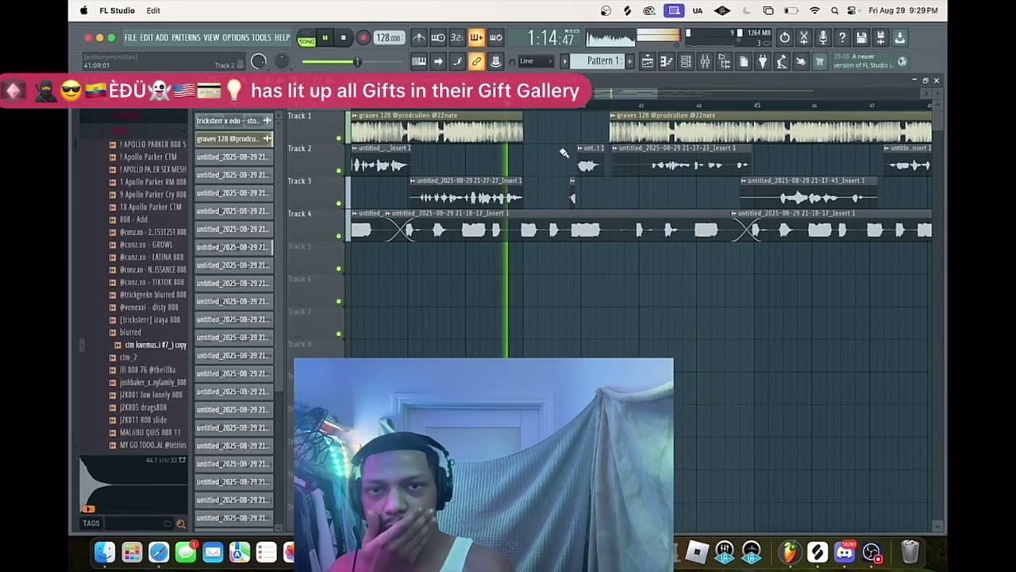Toggle wait for input before recording
Screen dimensions: 1016x572
[438, 37]
